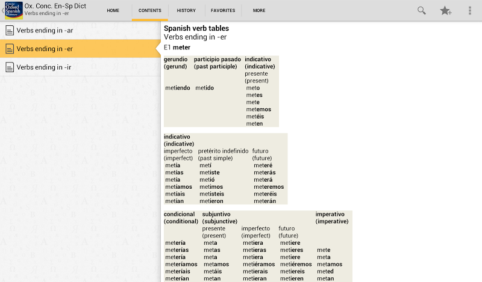This screenshot has width=482, height=282.
Task: Click the E1 meter verb title
Action: point(177,47)
